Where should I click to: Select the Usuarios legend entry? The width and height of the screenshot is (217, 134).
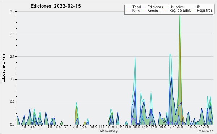(176, 7)
